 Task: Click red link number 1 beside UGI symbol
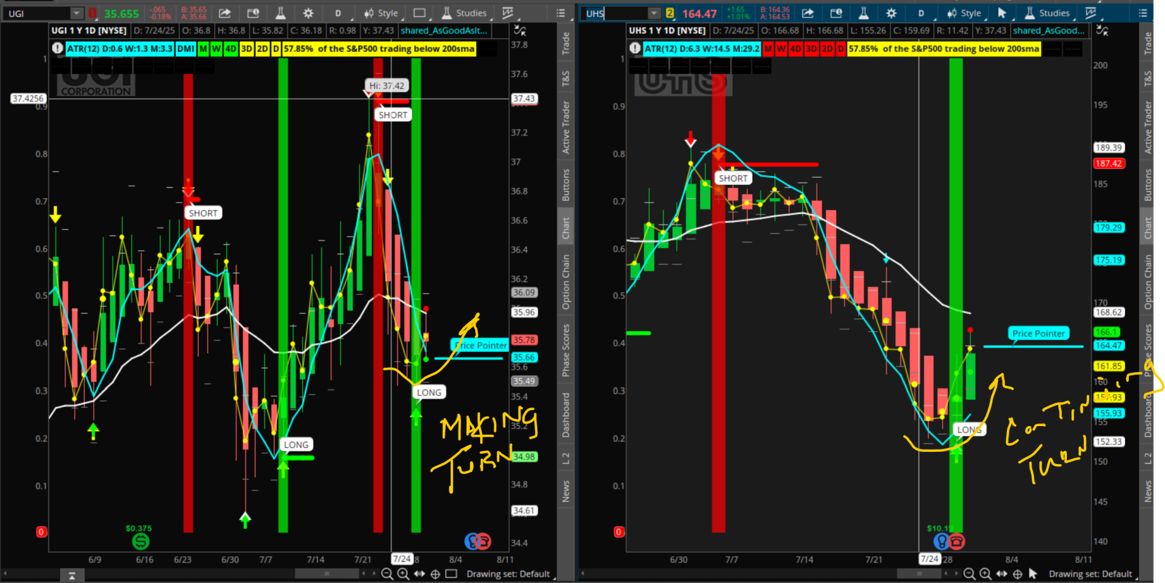(93, 13)
